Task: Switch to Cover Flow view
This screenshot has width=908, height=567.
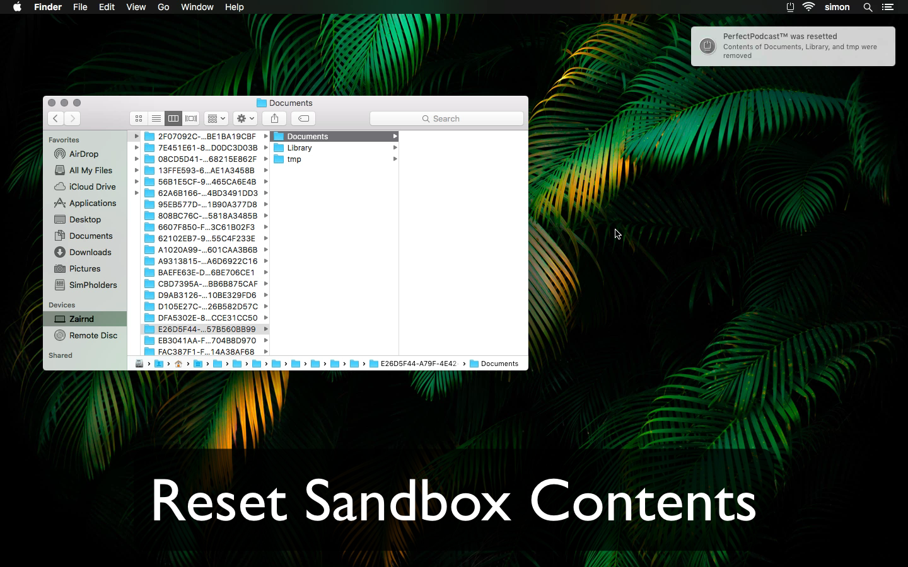Action: 191,118
